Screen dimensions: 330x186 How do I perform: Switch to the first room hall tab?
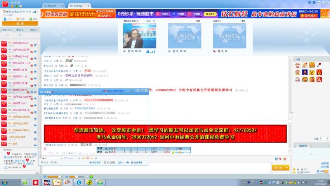pos(53,6)
